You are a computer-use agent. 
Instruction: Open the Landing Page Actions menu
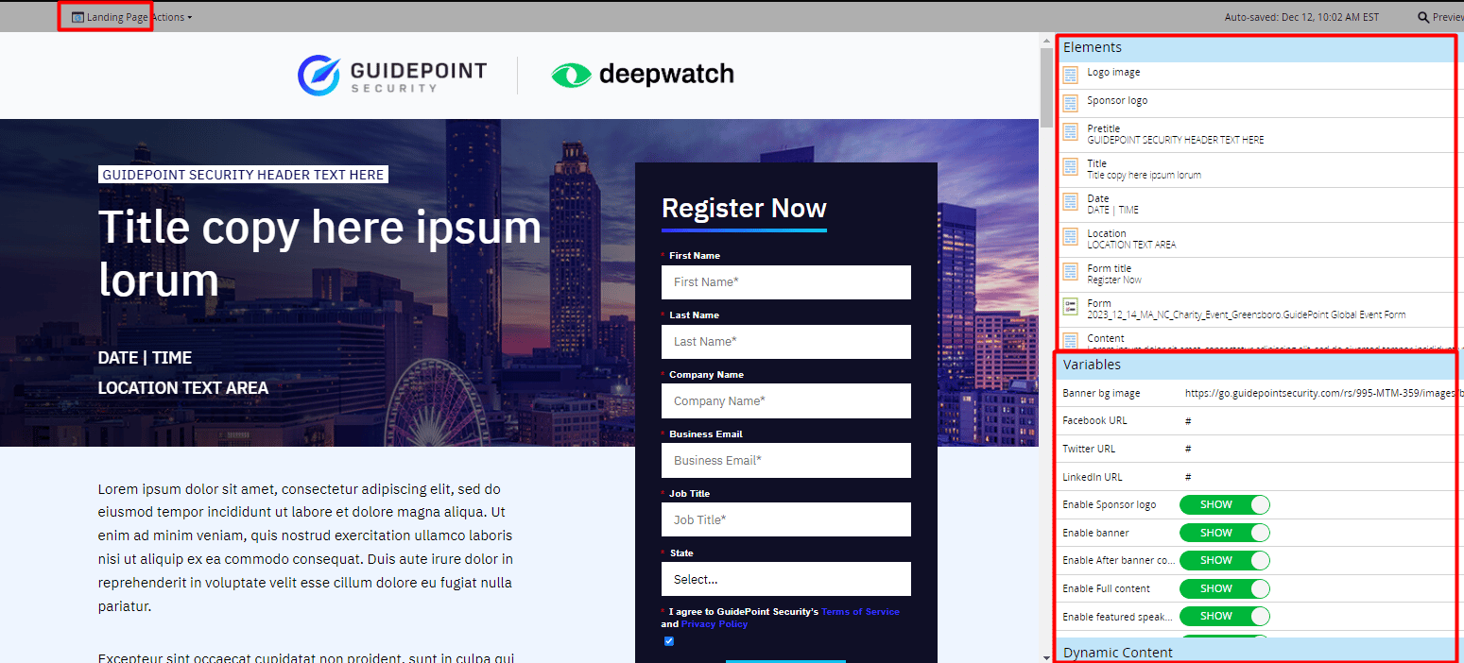pyautogui.click(x=132, y=17)
